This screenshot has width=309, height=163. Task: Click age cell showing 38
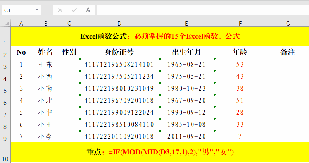coord(240,88)
